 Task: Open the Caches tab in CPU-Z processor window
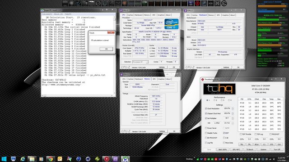pyautogui.click(x=131, y=15)
